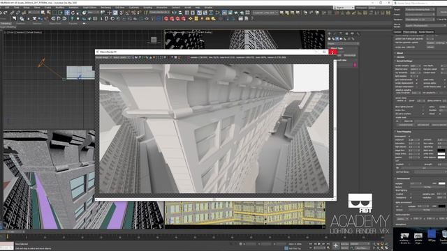Screen dimensions: 447x251
Task: Toggle the Auto Key button
Action: 344,244
